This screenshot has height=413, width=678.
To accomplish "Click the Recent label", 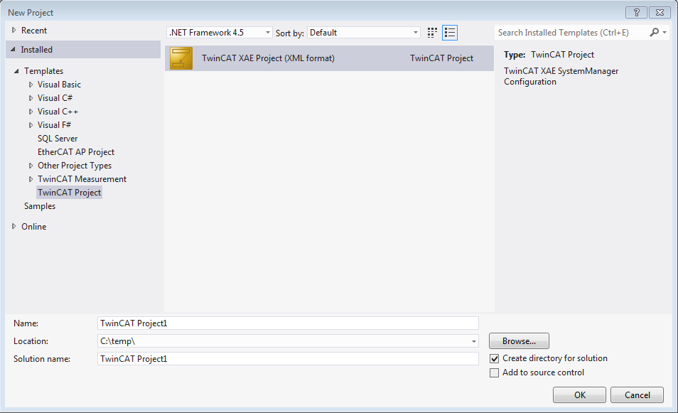I will 34,31.
